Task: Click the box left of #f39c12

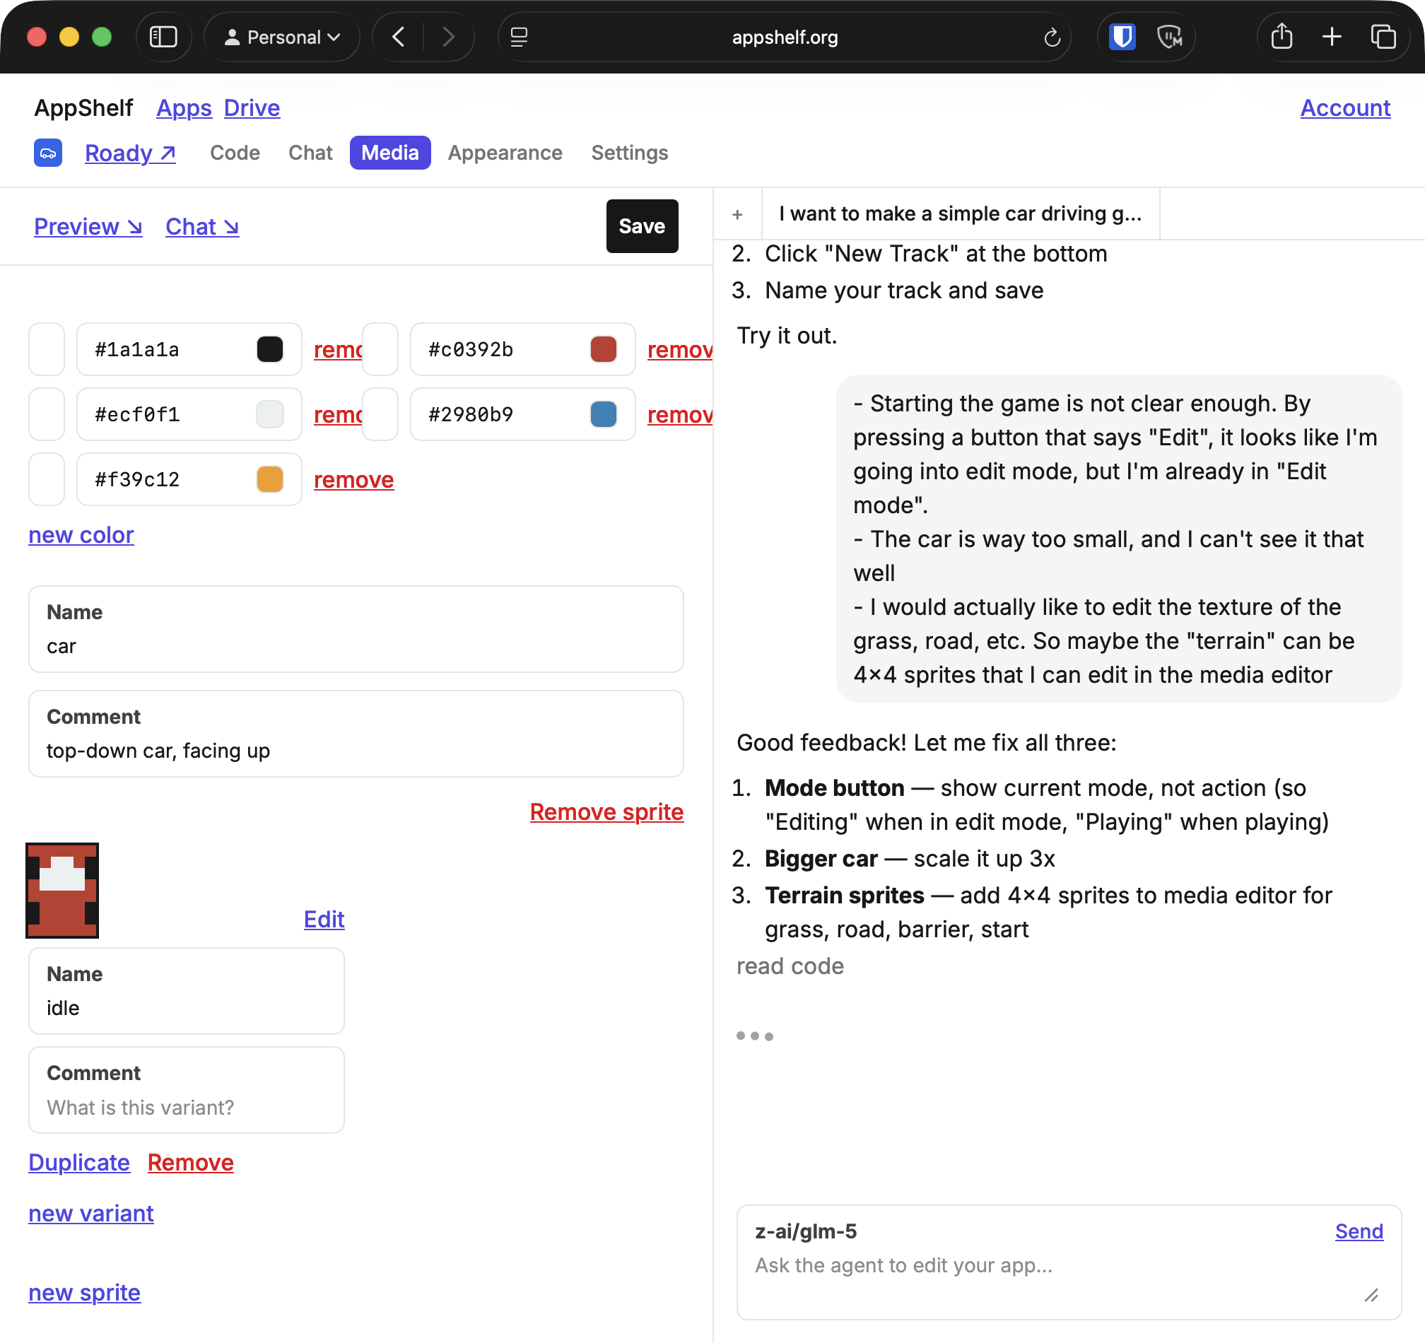Action: (x=47, y=479)
